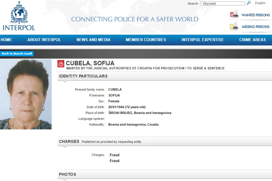This screenshot has height=181, width=272.
Task: Click the INTERPOL wordmark text
Action: 19,28
